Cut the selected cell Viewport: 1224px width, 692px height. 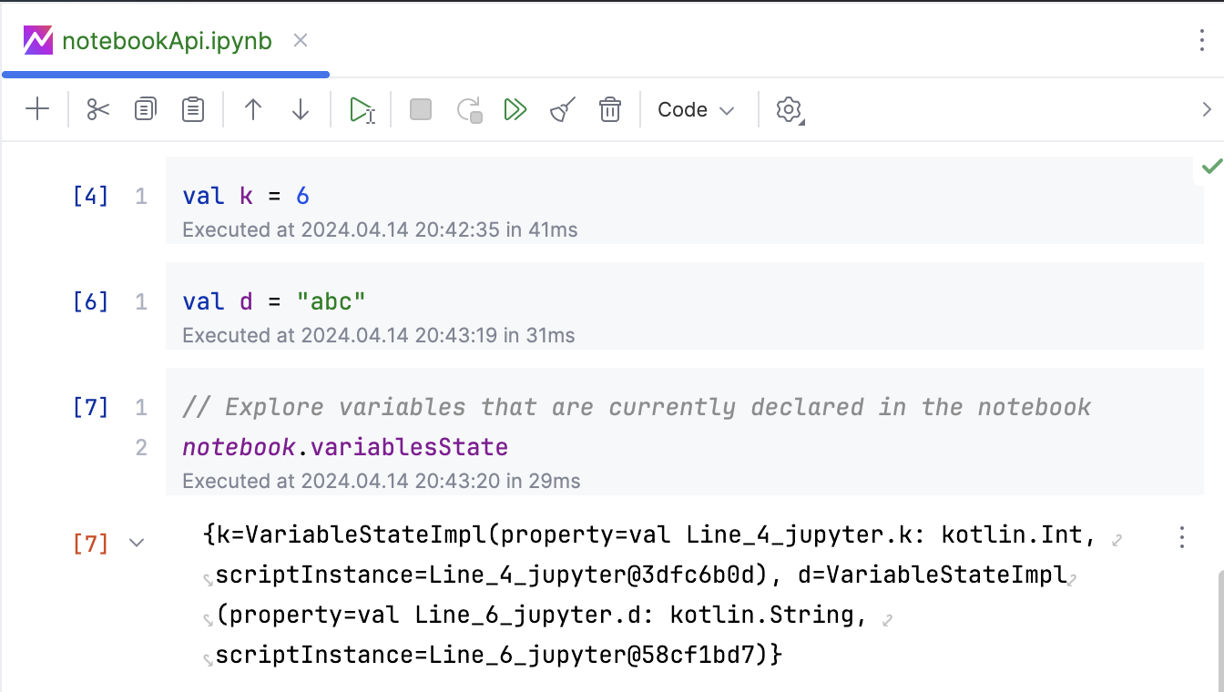(x=97, y=109)
